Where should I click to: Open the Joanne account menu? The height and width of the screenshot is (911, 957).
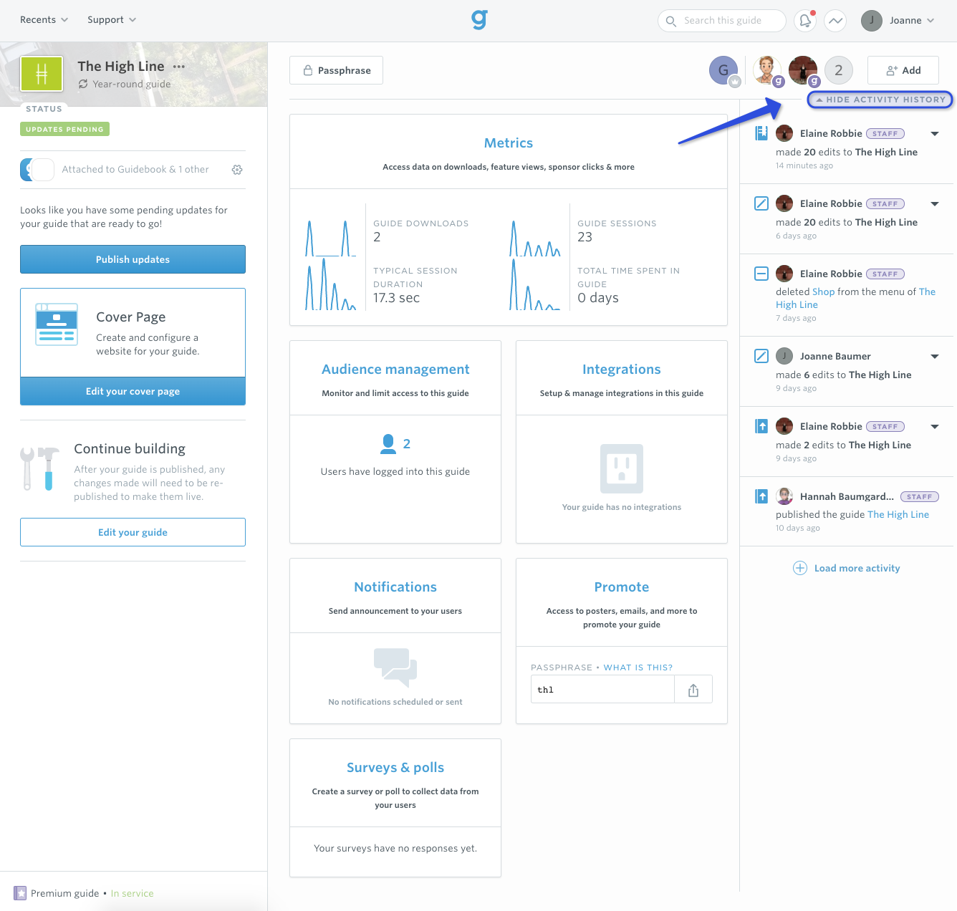[912, 20]
